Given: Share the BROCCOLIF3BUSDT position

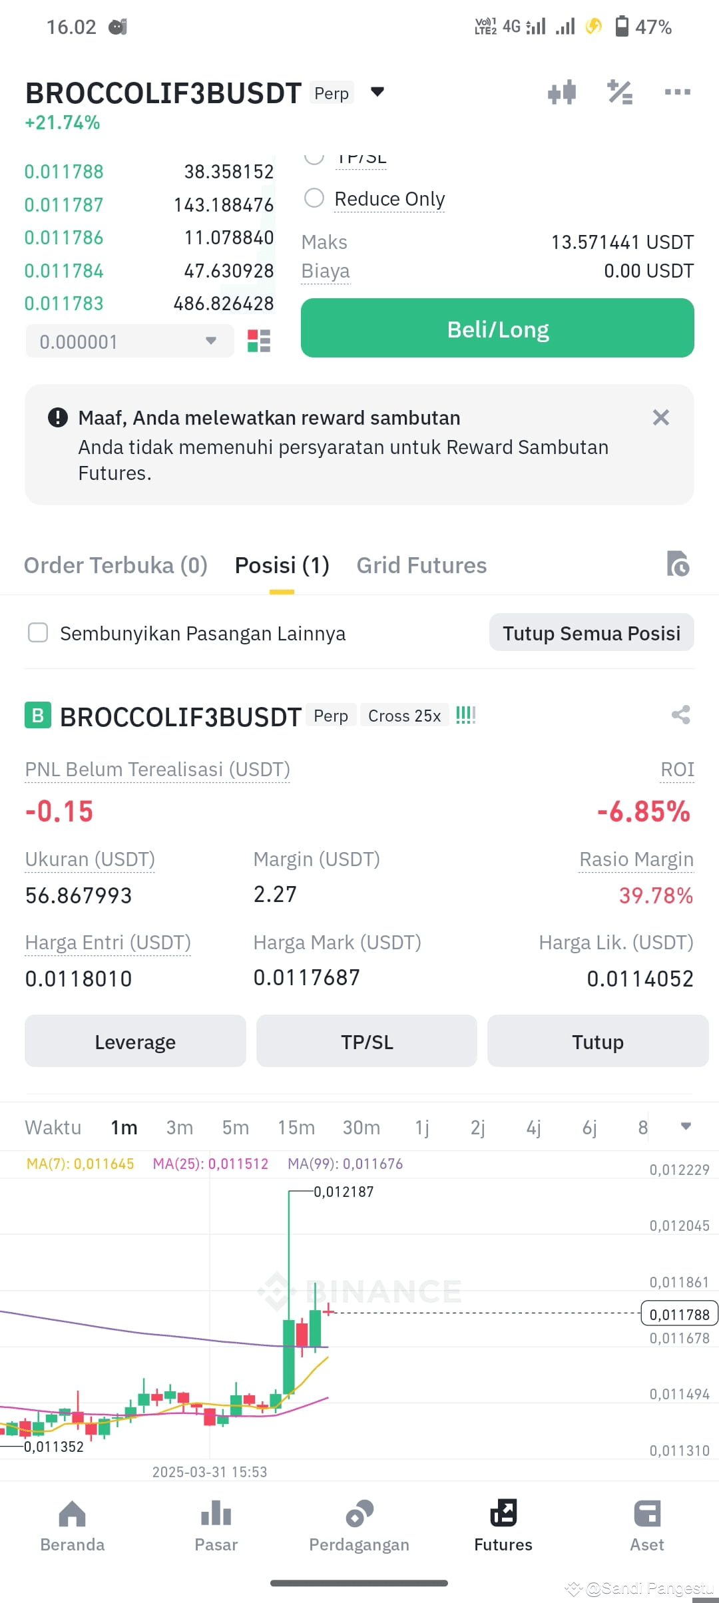Looking at the screenshot, I should pos(680,715).
